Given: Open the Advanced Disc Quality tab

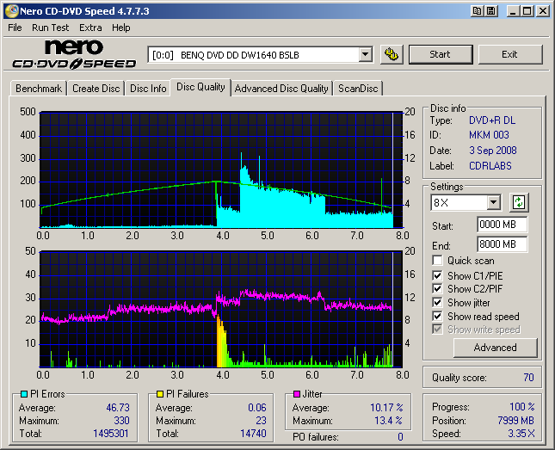Looking at the screenshot, I should click(x=281, y=89).
